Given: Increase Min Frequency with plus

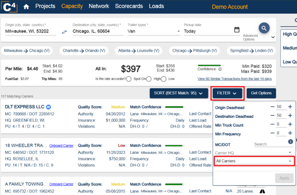Looking at the screenshot, I should click(290, 133).
